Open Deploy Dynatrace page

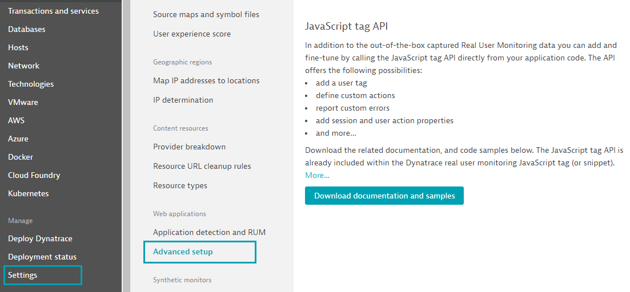point(40,238)
